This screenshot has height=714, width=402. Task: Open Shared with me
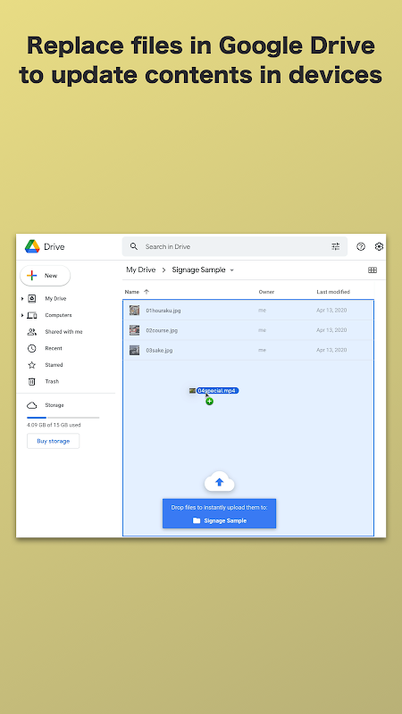pyautogui.click(x=54, y=332)
